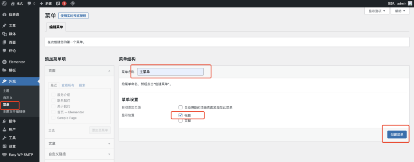
Task: Open the 菜单 submenu item
Action: (6, 105)
